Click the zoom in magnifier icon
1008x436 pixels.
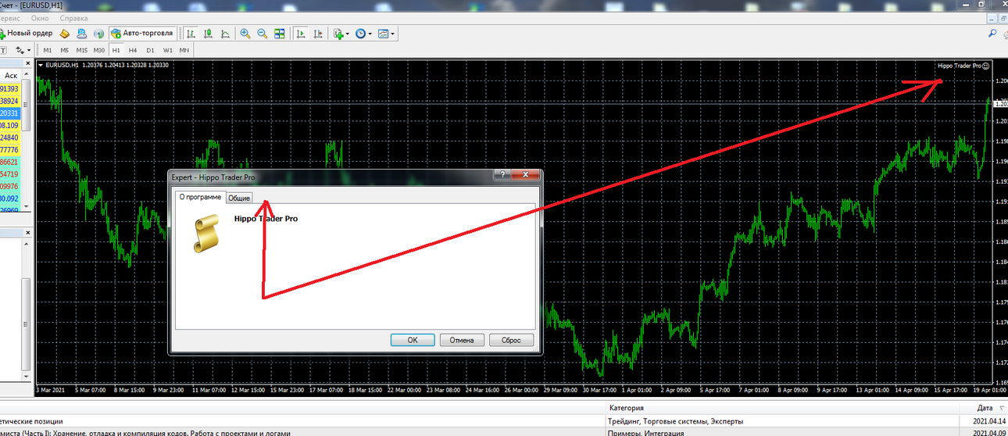[x=245, y=34]
